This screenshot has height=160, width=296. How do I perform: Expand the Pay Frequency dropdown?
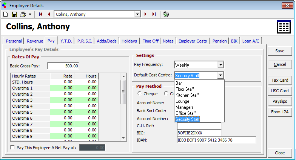[x=220, y=65]
